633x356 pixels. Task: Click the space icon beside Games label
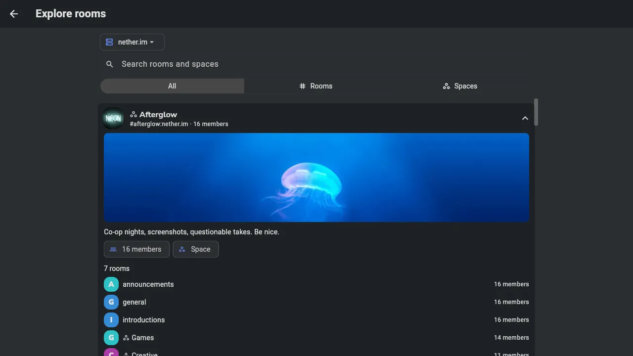tap(126, 338)
